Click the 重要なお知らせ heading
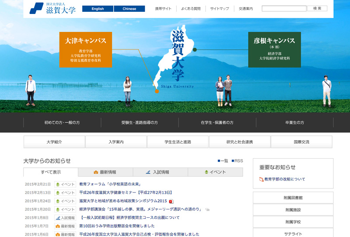The width and height of the screenshot is (350, 237). tap(277, 167)
